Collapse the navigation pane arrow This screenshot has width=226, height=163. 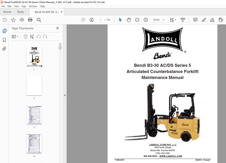[65, 95]
